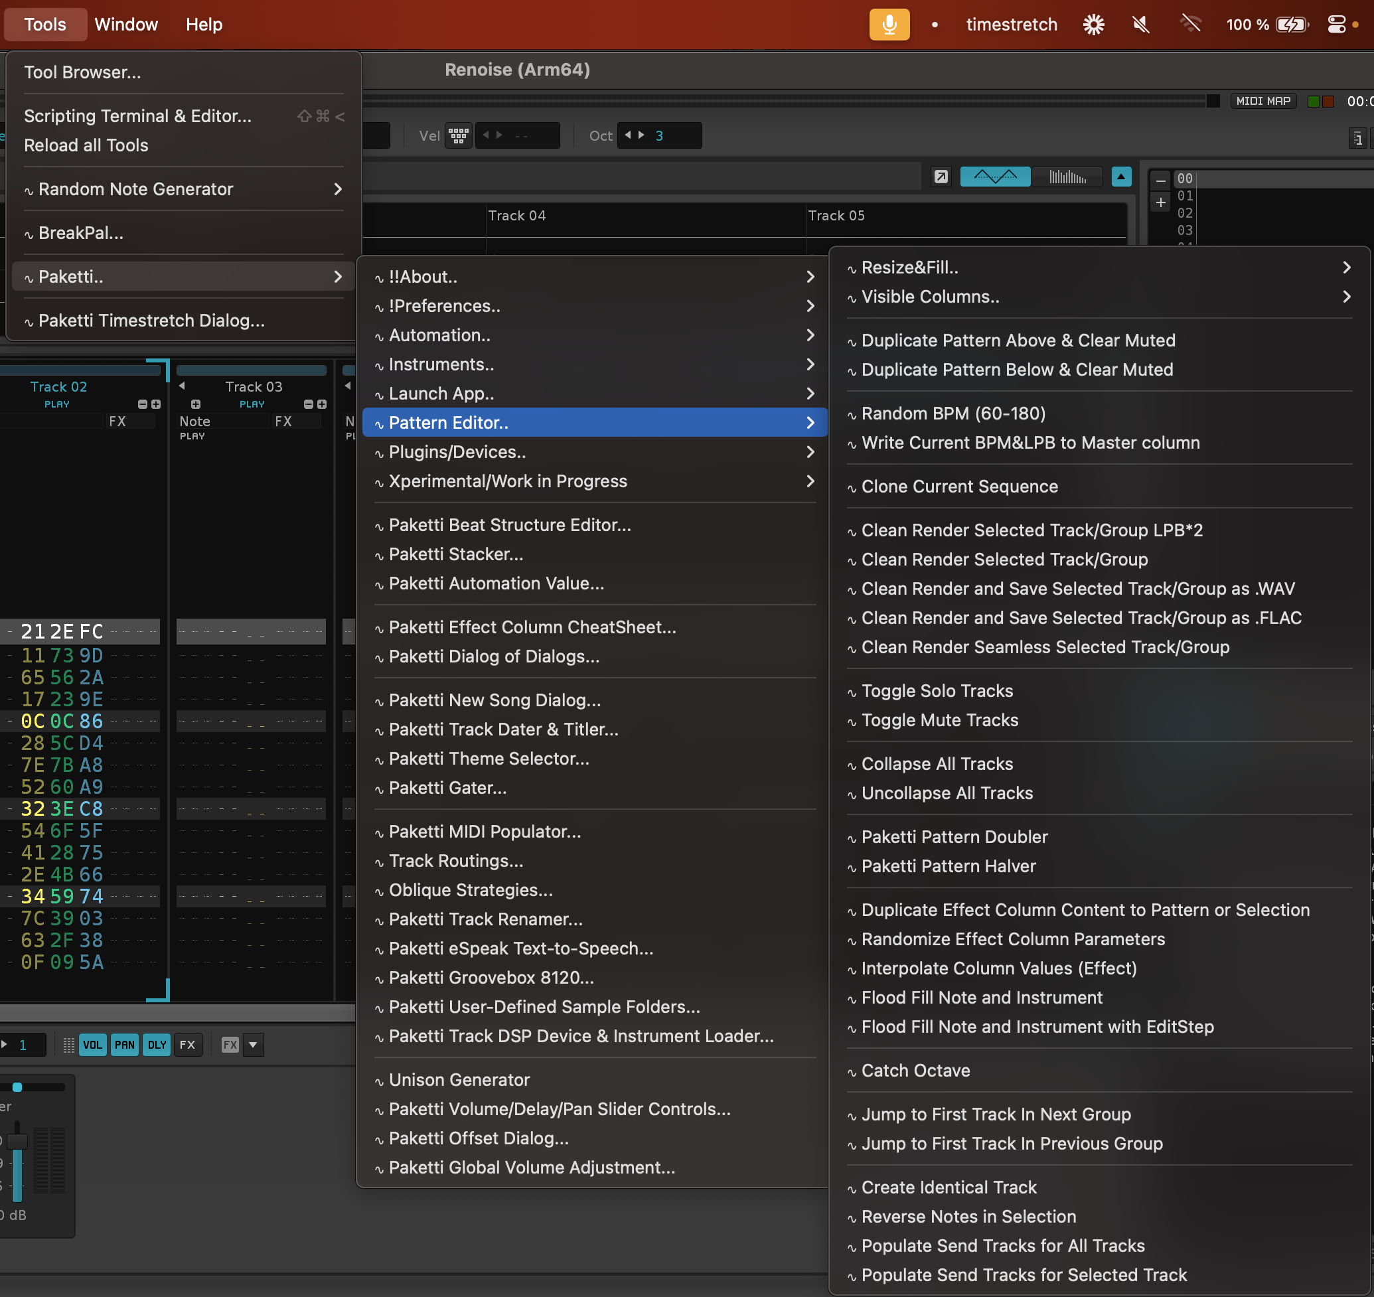
Task: Click the detach window arrow icon
Action: pyautogui.click(x=941, y=177)
